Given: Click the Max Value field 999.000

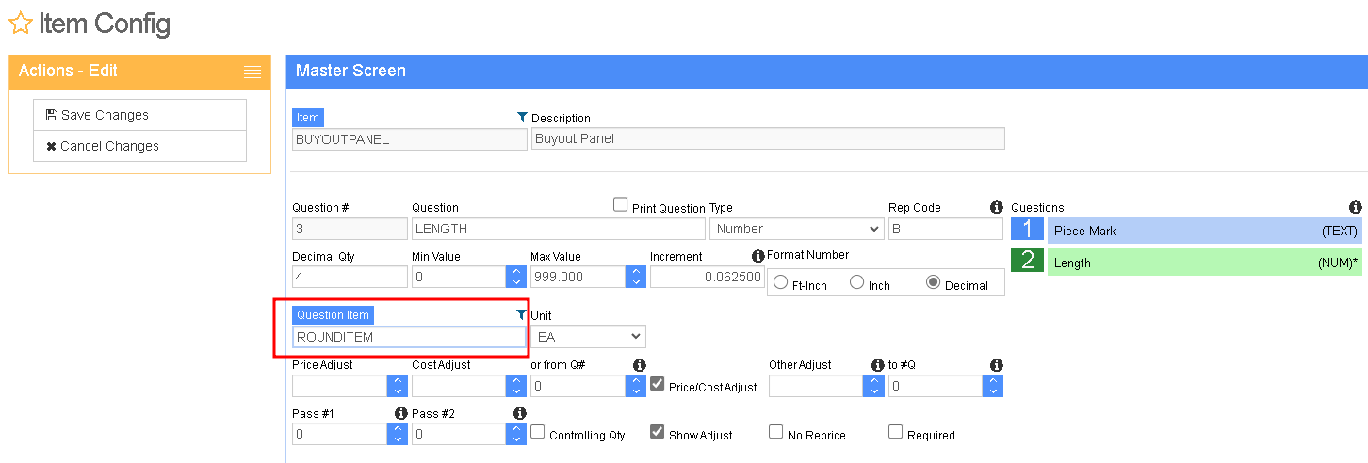Looking at the screenshot, I should [x=578, y=277].
